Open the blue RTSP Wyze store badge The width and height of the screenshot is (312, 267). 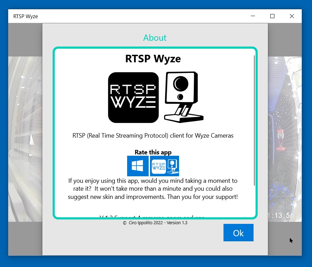click(x=164, y=166)
